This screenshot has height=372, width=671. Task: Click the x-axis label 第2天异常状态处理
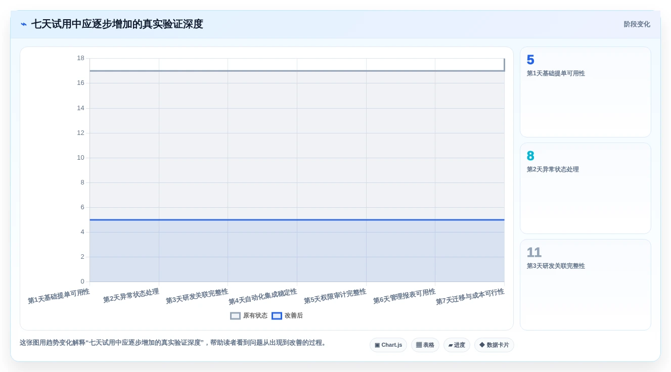coord(131,296)
